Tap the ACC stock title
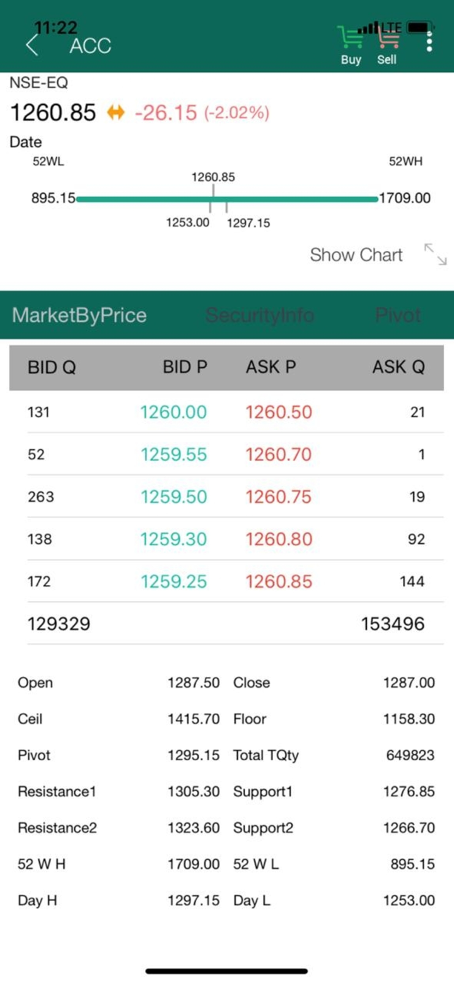Viewport: 454px width, 983px height. tap(90, 46)
